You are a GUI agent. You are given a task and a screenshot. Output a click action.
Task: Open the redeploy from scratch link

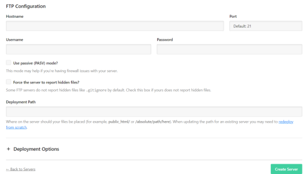pos(286,122)
